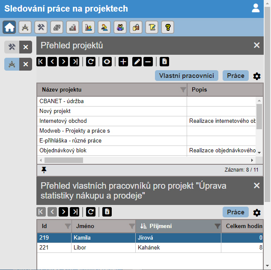The height and width of the screenshot is (270, 271).
Task: Click the Vlastní pracovníci button
Action: (187, 76)
